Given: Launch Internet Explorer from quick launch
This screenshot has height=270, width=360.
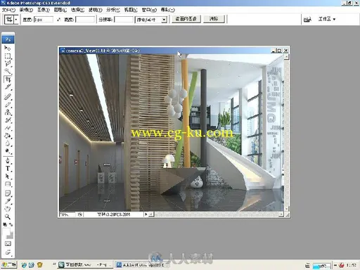Looking at the screenshot, I should tap(24, 265).
